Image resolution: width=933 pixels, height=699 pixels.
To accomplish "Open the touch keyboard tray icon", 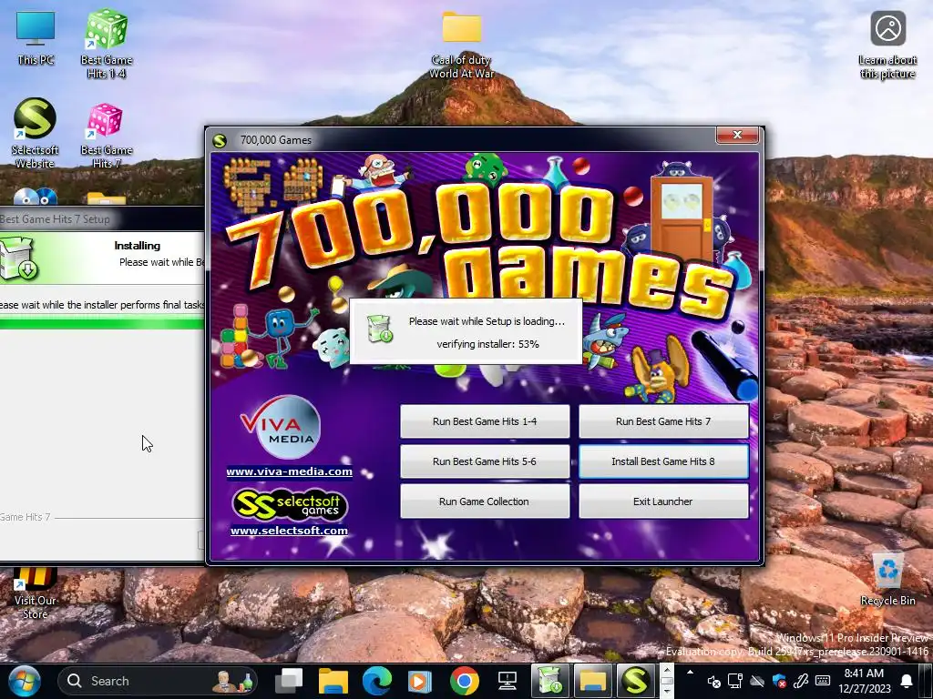I will [823, 681].
